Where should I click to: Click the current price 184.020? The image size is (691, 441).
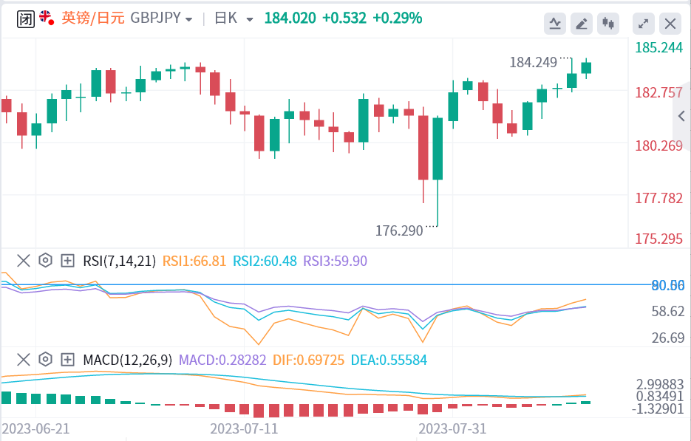(290, 18)
